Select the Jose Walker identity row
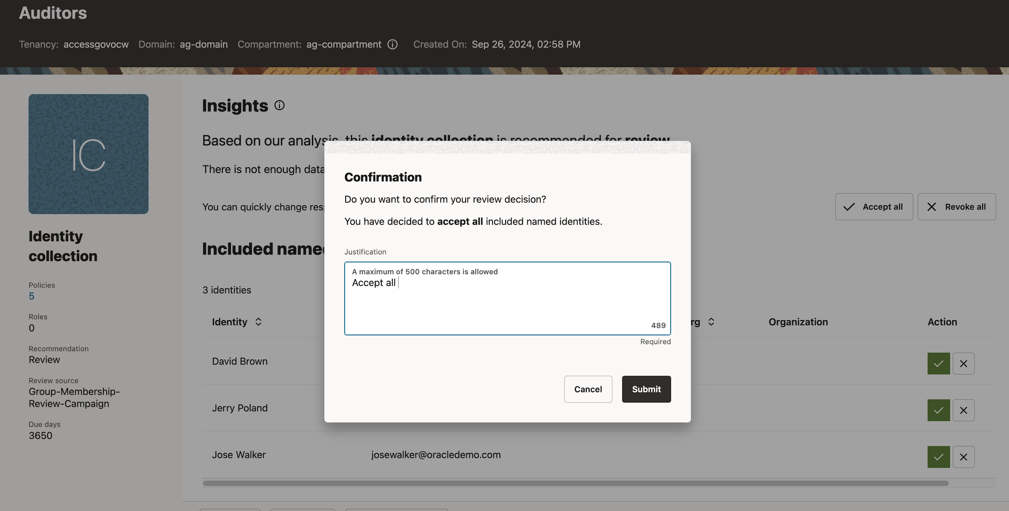1009x511 pixels. pyautogui.click(x=239, y=454)
